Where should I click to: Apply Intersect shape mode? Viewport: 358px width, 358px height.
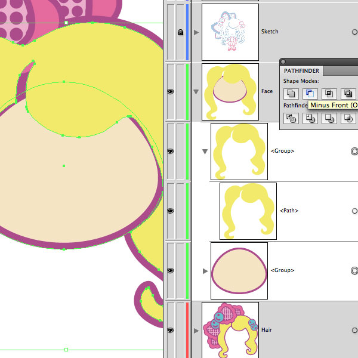click(329, 94)
